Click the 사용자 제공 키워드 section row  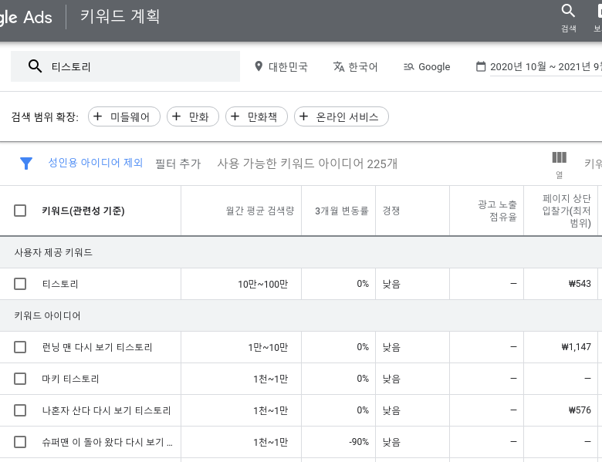(301, 252)
